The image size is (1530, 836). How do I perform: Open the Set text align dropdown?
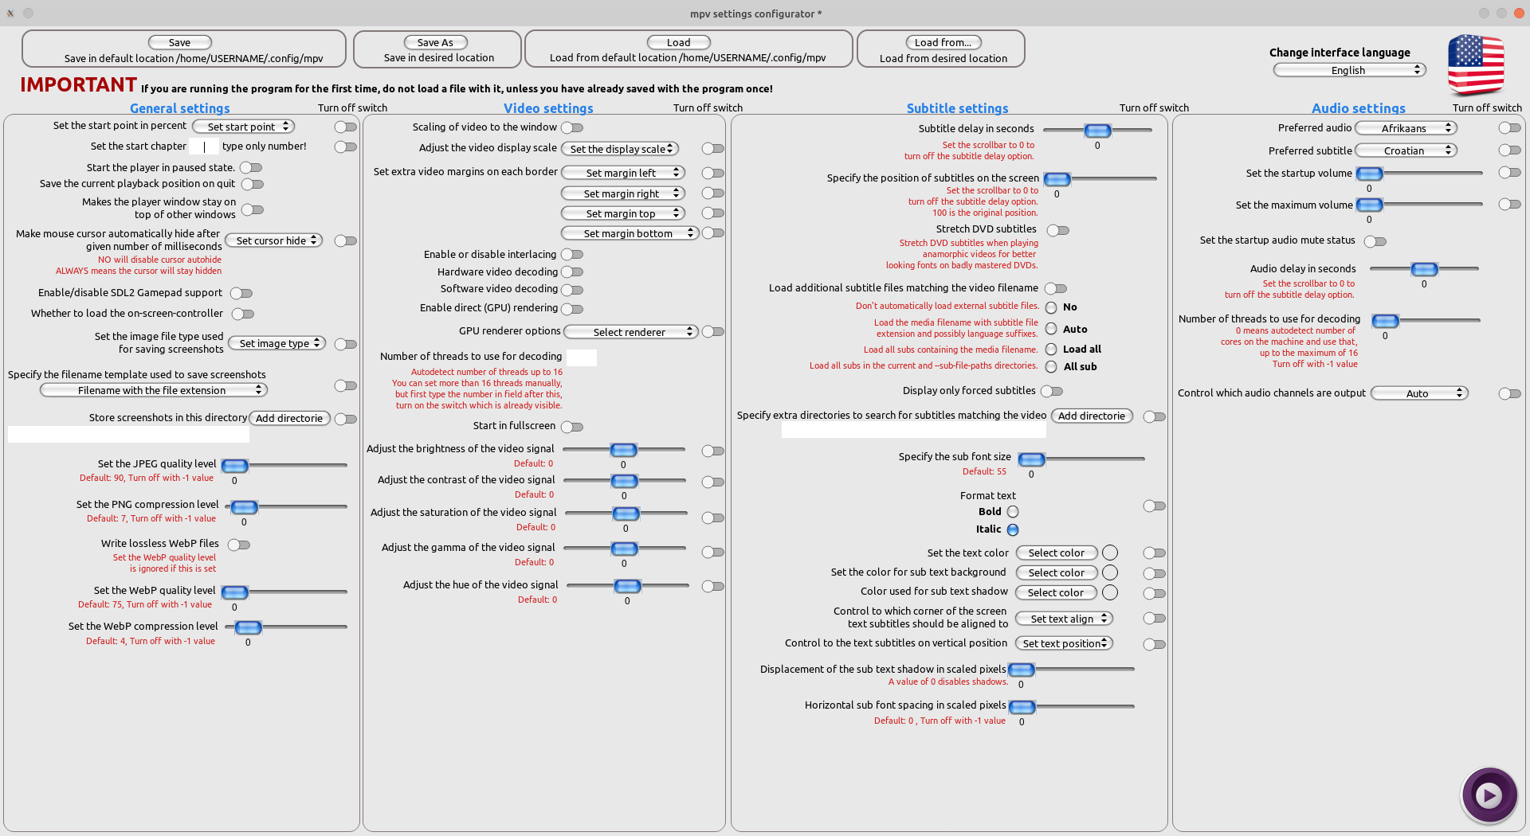pos(1065,619)
